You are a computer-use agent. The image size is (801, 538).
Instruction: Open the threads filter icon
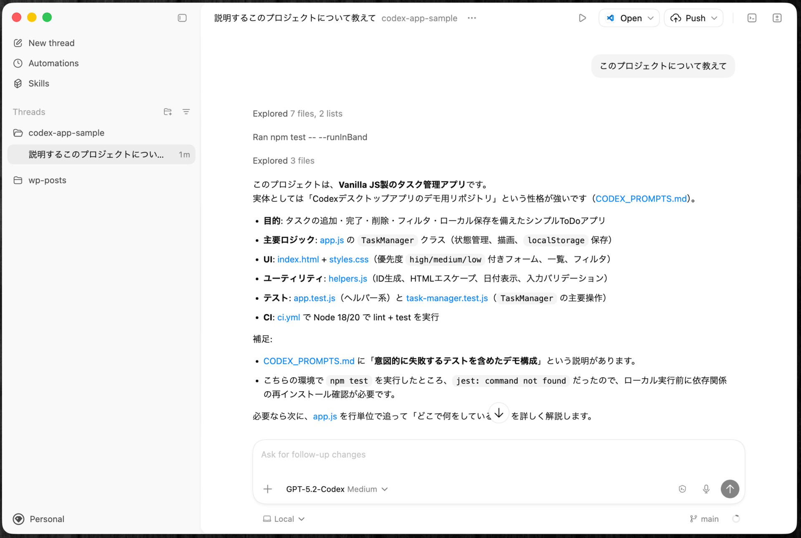tap(186, 112)
